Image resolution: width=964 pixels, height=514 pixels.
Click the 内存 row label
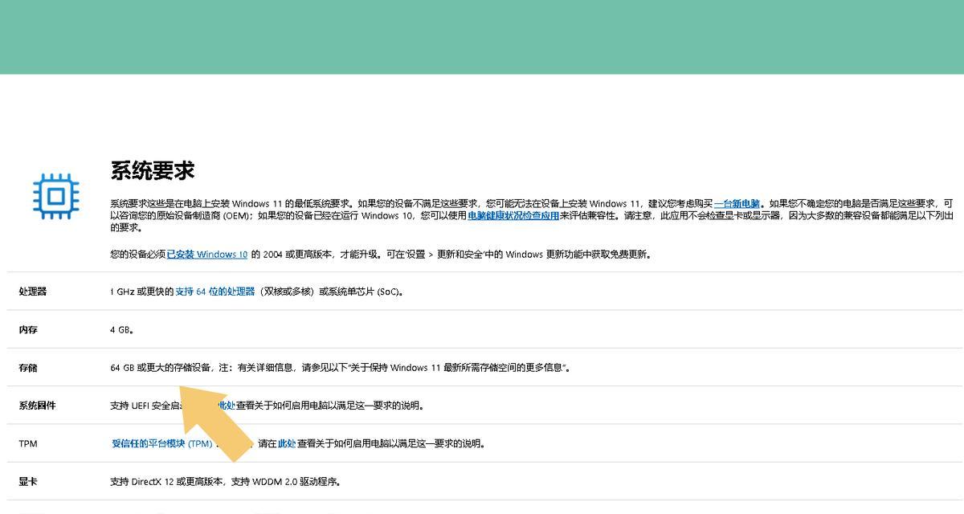point(28,330)
